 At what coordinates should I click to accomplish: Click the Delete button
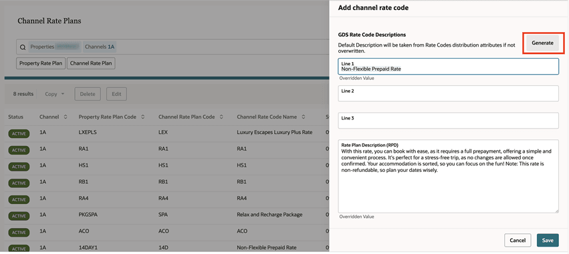[88, 94]
